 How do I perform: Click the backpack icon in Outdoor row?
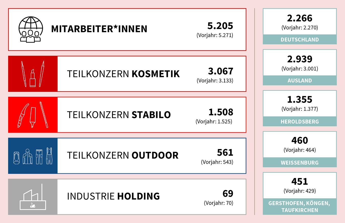(x=16, y=157)
